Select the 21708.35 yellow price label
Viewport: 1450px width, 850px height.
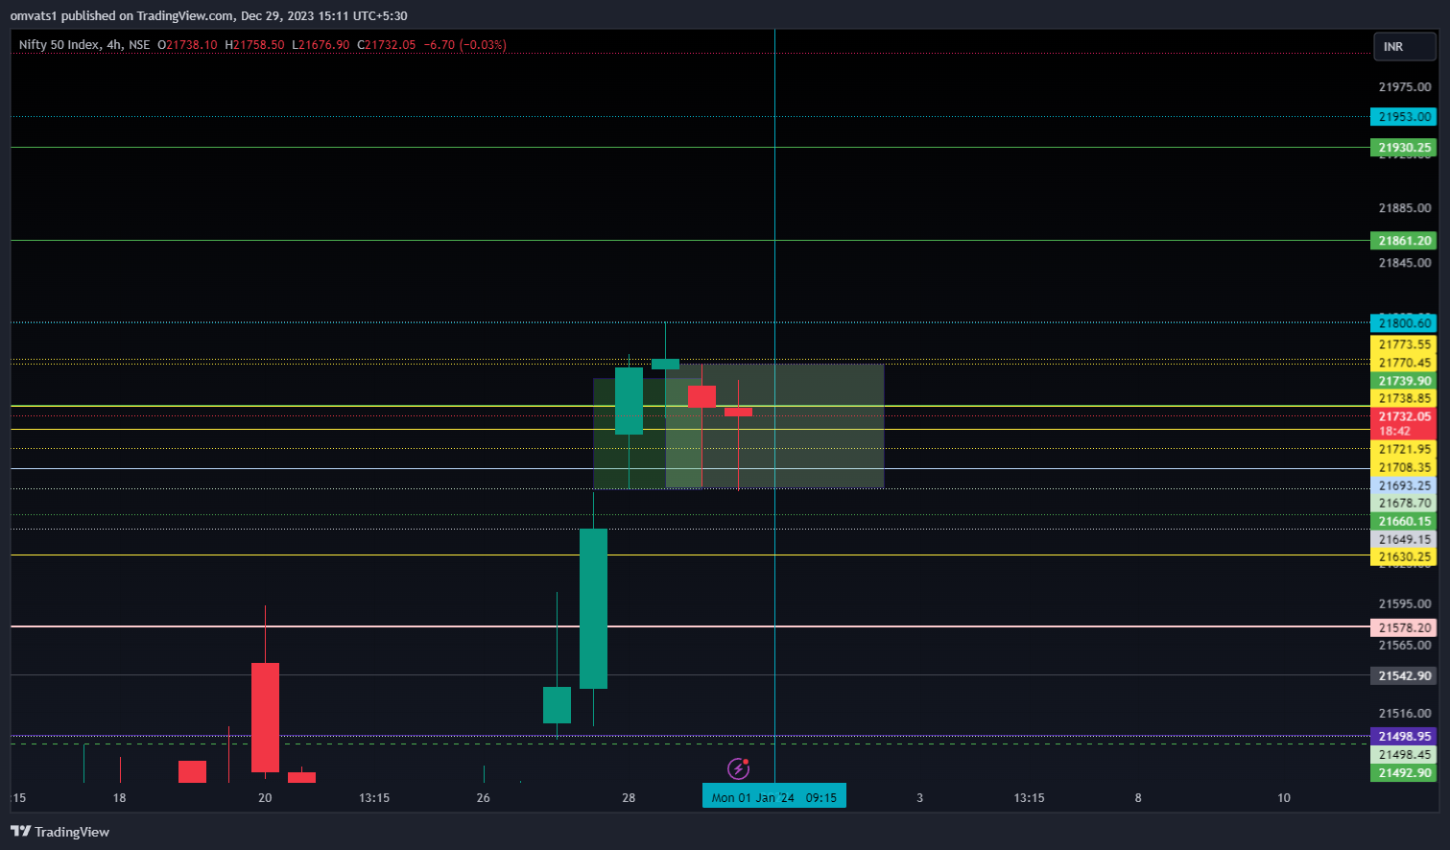pyautogui.click(x=1403, y=467)
